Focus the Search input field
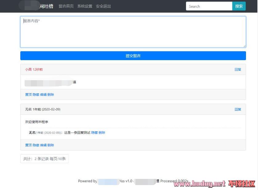Image resolution: width=258 pixels, height=190 pixels. [209, 6]
